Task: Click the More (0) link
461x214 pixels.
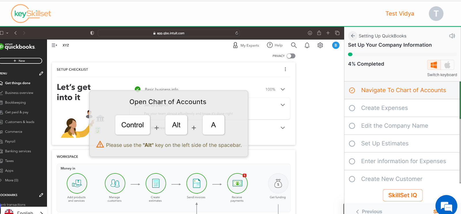Action: pyautogui.click(x=12, y=180)
